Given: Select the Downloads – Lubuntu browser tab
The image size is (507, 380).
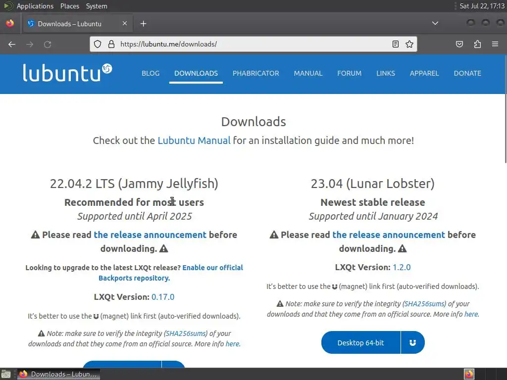Looking at the screenshot, I should click(77, 24).
